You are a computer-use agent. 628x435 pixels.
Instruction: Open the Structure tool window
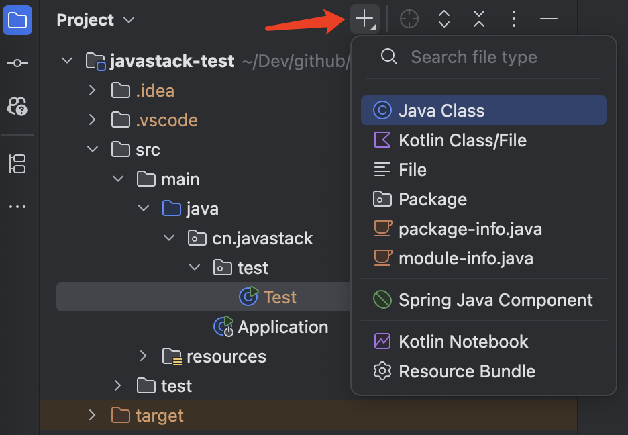coord(17,163)
